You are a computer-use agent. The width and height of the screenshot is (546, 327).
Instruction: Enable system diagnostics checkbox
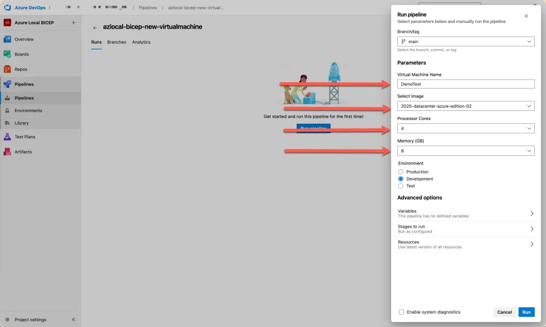pos(402,312)
